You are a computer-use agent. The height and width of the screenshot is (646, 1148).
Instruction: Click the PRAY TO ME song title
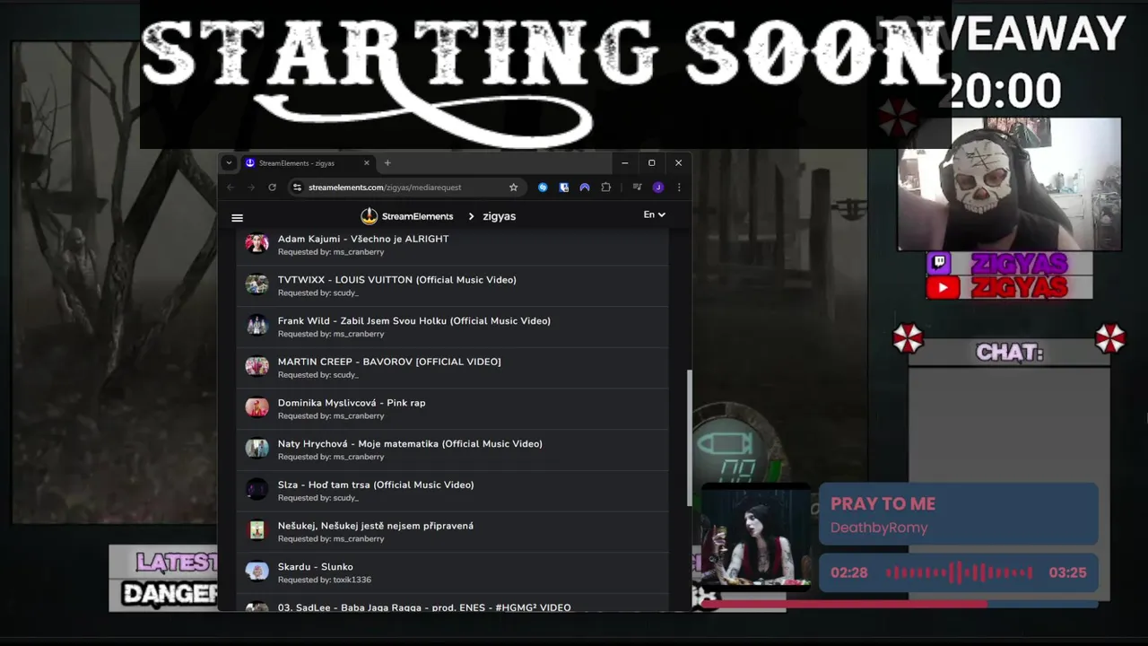point(883,504)
